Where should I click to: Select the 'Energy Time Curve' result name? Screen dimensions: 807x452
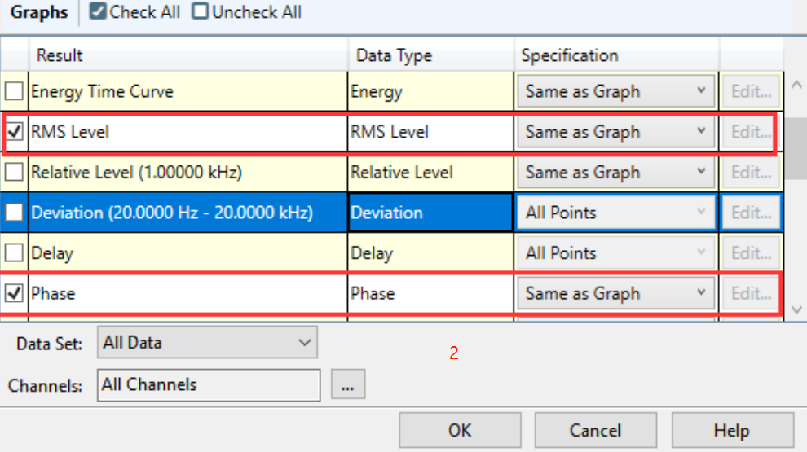102,91
